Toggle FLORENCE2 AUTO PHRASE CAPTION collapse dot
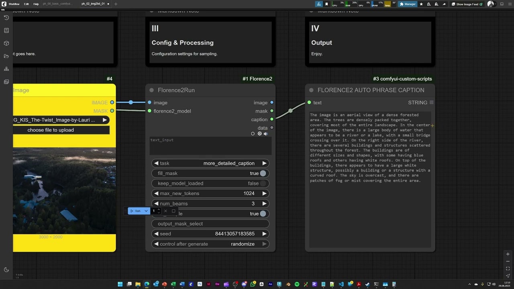Image resolution: width=514 pixels, height=289 pixels. click(x=311, y=90)
